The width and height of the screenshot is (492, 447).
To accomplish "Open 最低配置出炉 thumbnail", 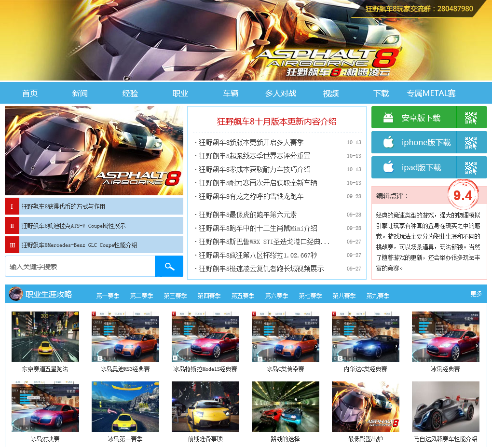I will [366, 406].
